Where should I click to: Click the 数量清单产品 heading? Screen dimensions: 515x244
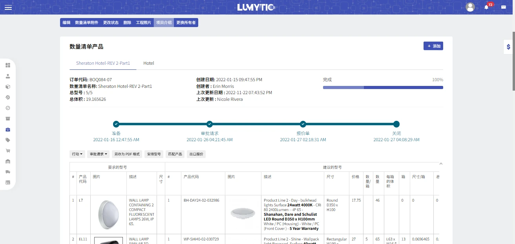click(x=86, y=47)
